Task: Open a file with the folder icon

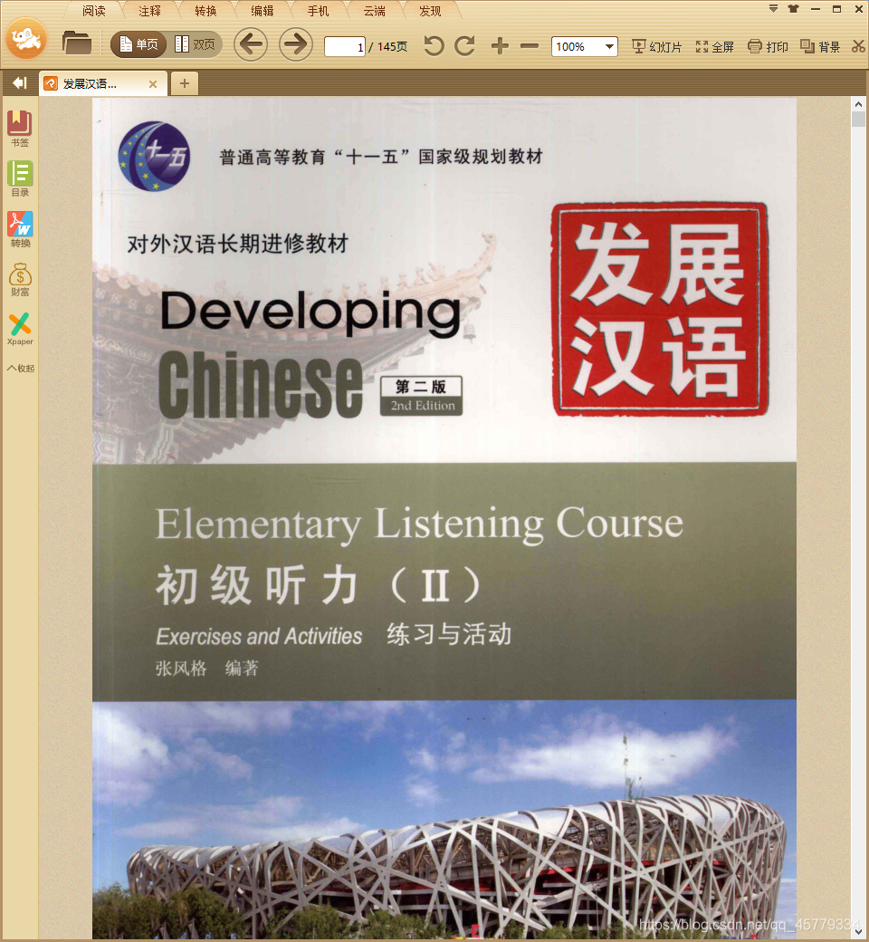Action: pos(76,43)
